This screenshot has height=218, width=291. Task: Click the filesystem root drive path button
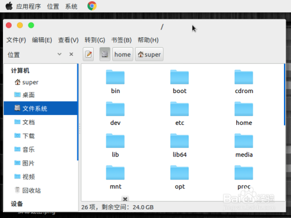[105, 54]
